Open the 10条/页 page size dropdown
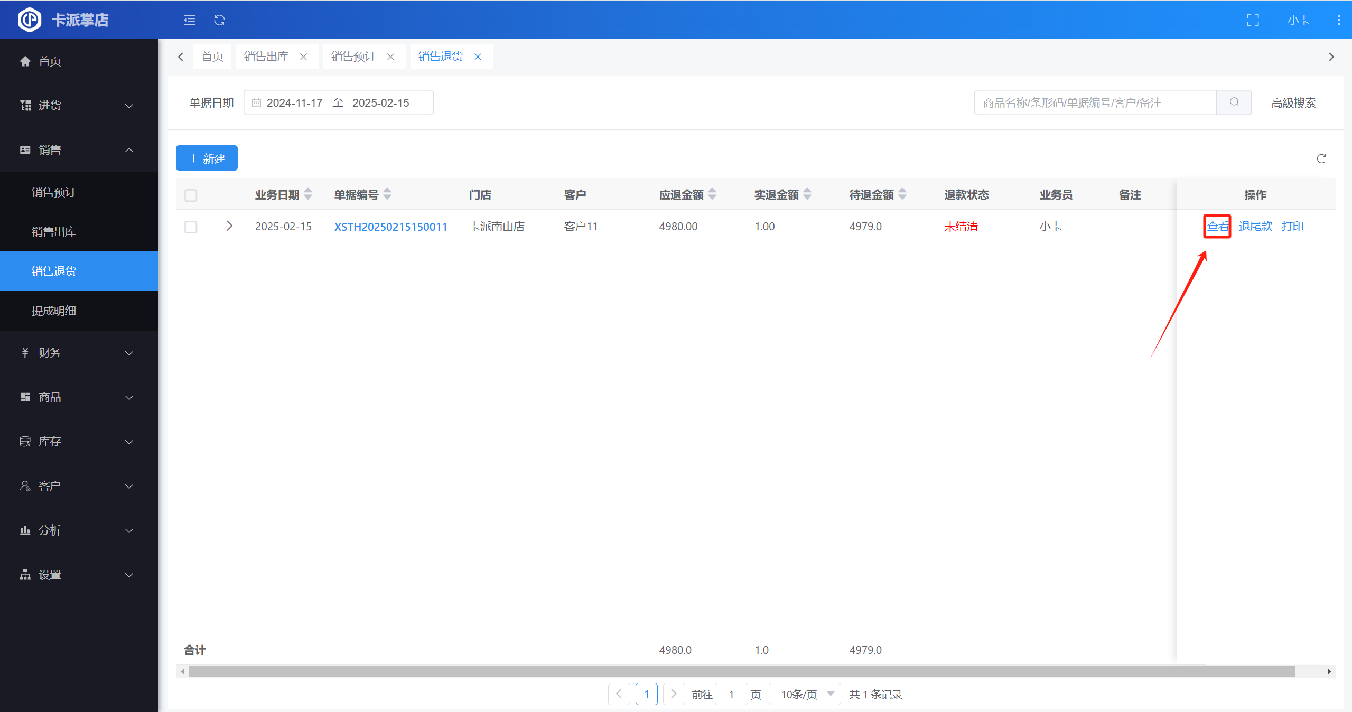This screenshot has width=1352, height=712. (x=805, y=694)
